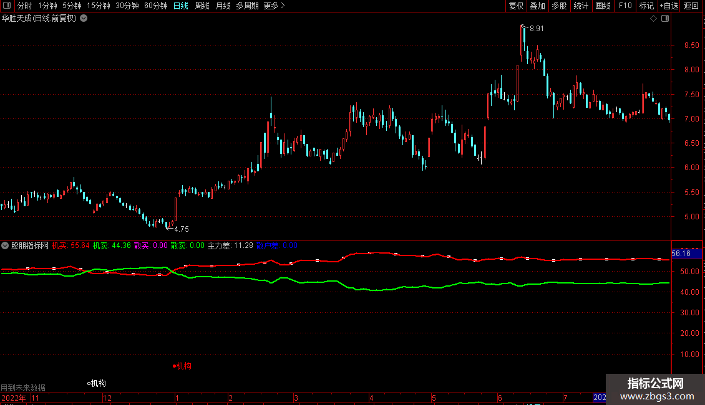Expand the 股朋指标网 indicator dropdown circle
705x405 pixels.
pos(5,245)
